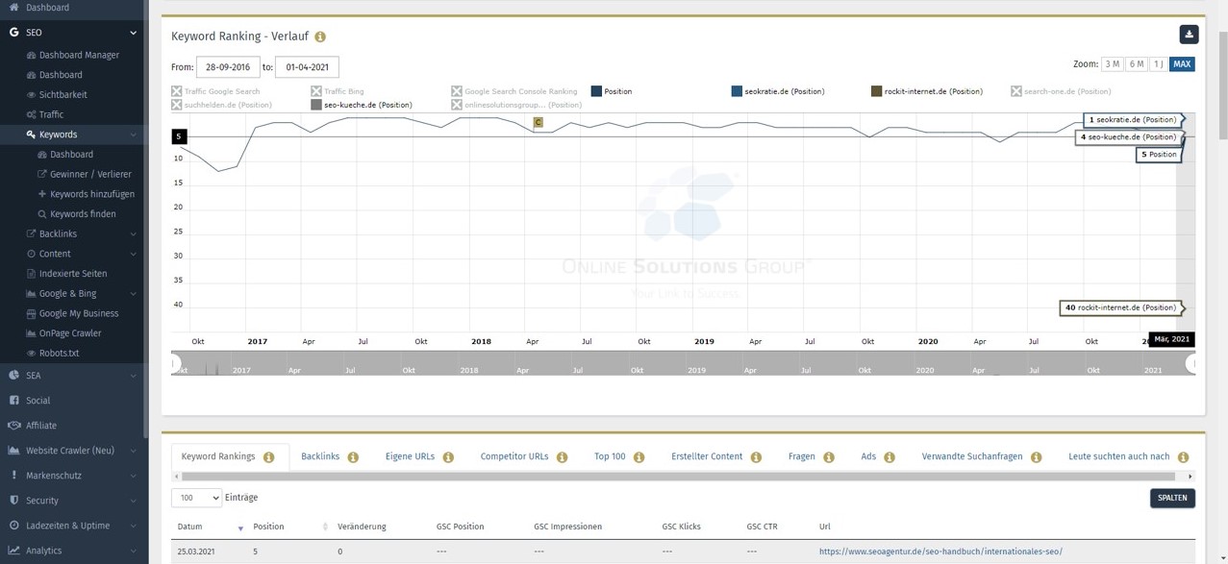Image resolution: width=1228 pixels, height=564 pixels.
Task: Click the info icon beside Erstellter Content
Action: [x=756, y=457]
